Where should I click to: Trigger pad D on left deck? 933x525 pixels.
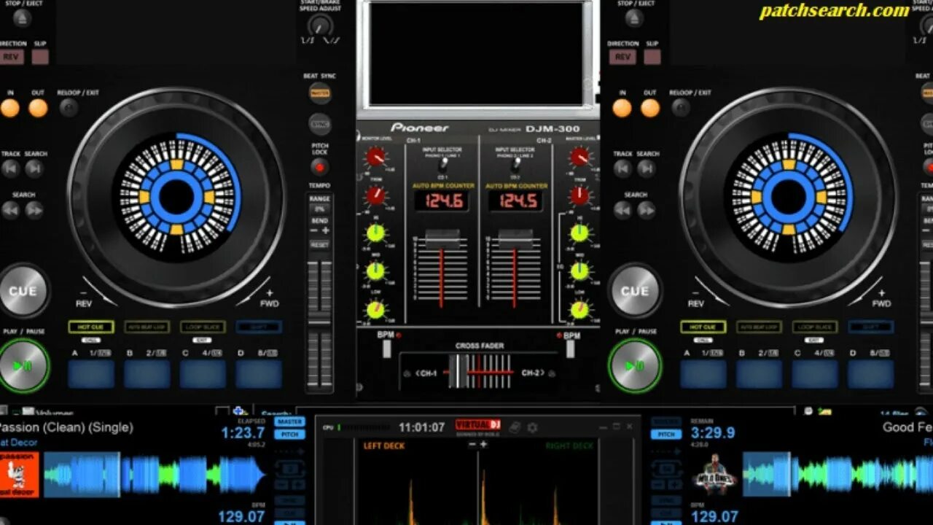[x=259, y=374]
